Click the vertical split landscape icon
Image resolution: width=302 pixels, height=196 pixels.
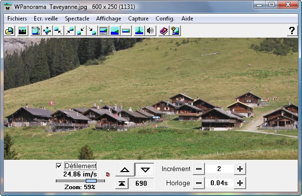[139, 31]
